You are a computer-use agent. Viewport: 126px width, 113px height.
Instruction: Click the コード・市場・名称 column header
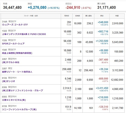click(31, 16)
